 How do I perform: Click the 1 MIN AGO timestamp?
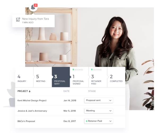click(28, 22)
